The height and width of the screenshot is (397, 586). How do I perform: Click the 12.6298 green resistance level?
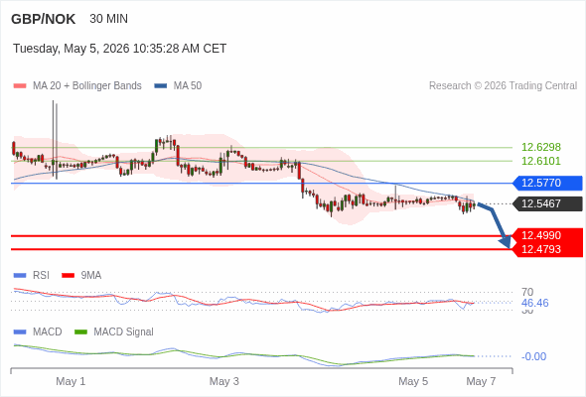[541, 147]
